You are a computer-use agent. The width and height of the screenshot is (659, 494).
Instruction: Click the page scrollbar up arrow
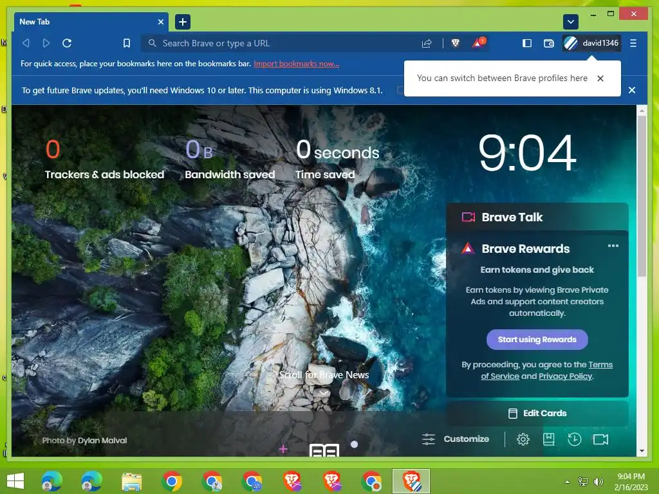(642, 111)
